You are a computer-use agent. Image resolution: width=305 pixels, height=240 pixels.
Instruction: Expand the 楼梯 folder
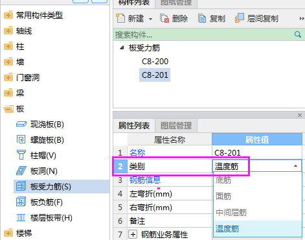click(x=8, y=234)
